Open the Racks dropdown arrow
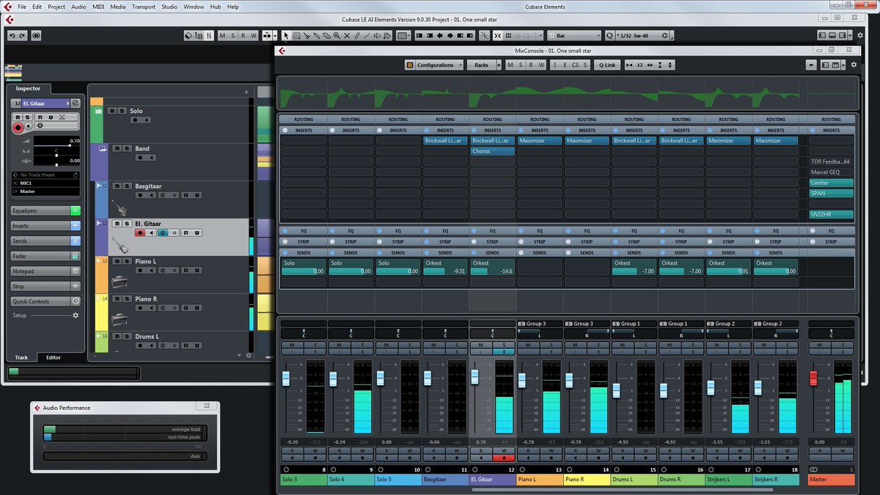 [x=499, y=65]
